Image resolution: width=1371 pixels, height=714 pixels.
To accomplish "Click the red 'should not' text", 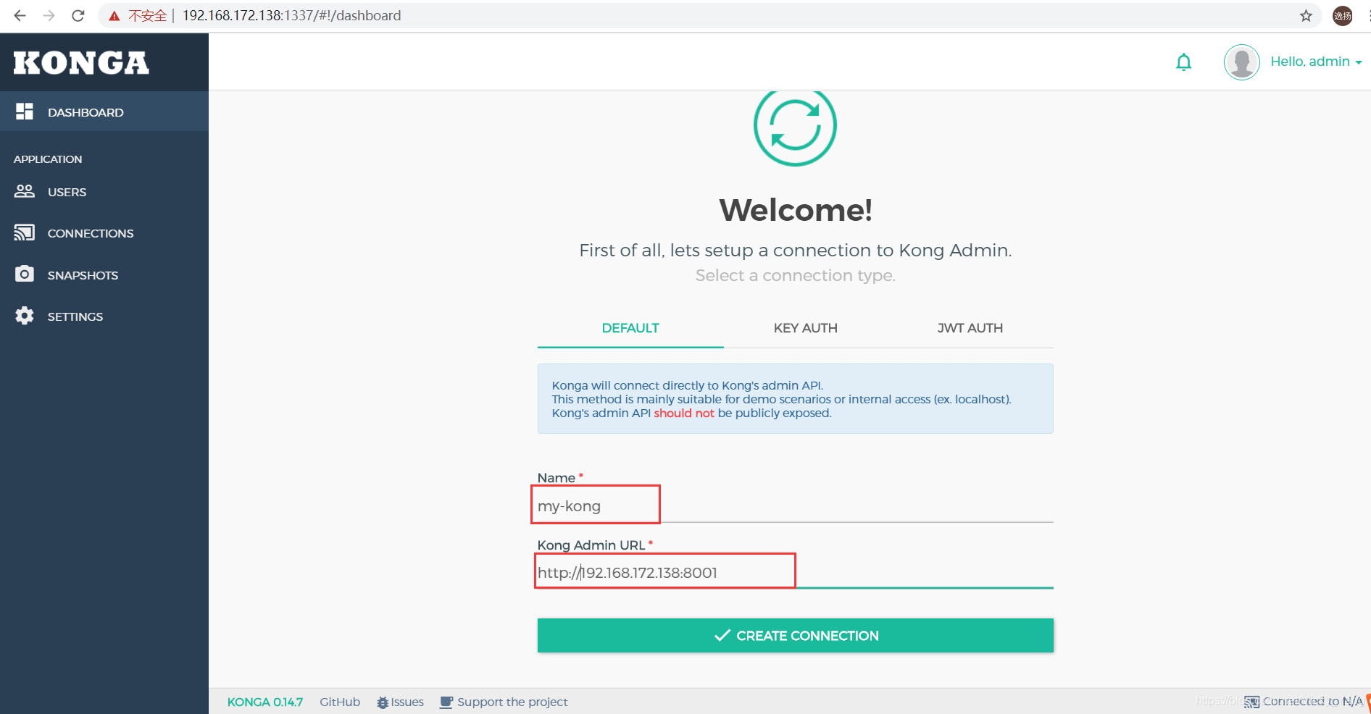I will tap(683, 413).
